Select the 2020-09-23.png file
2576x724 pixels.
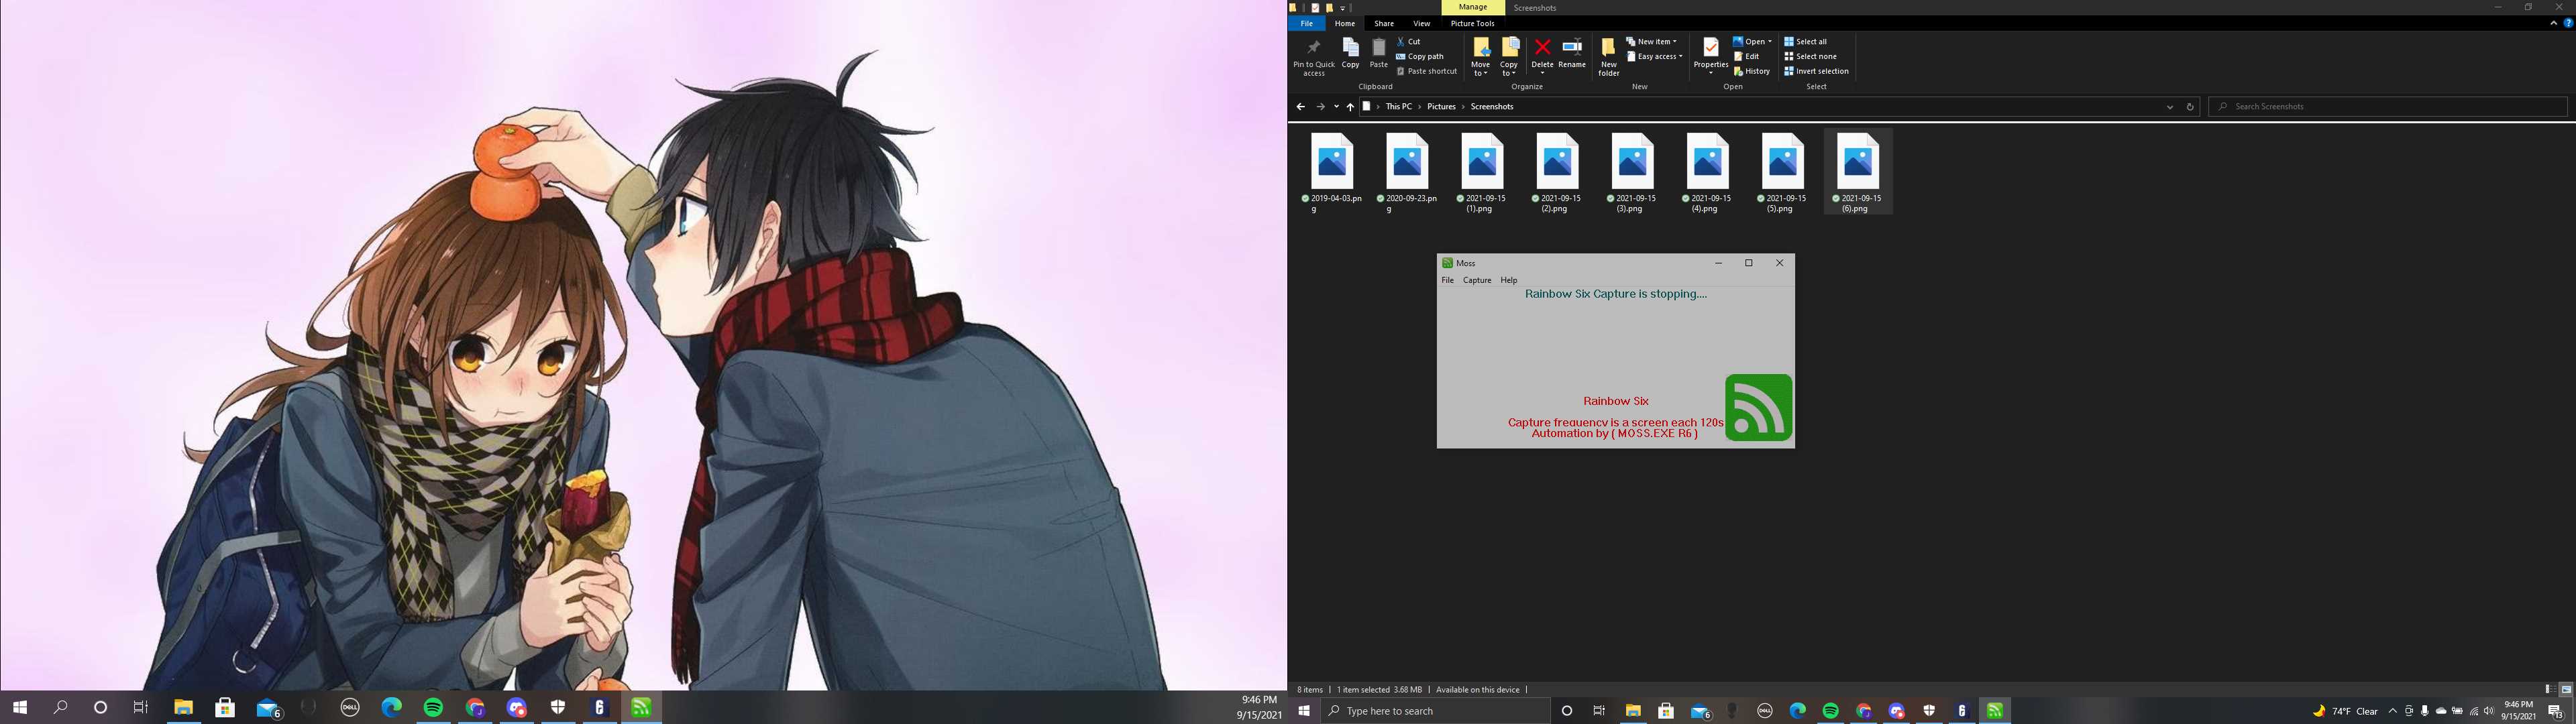point(1407,173)
